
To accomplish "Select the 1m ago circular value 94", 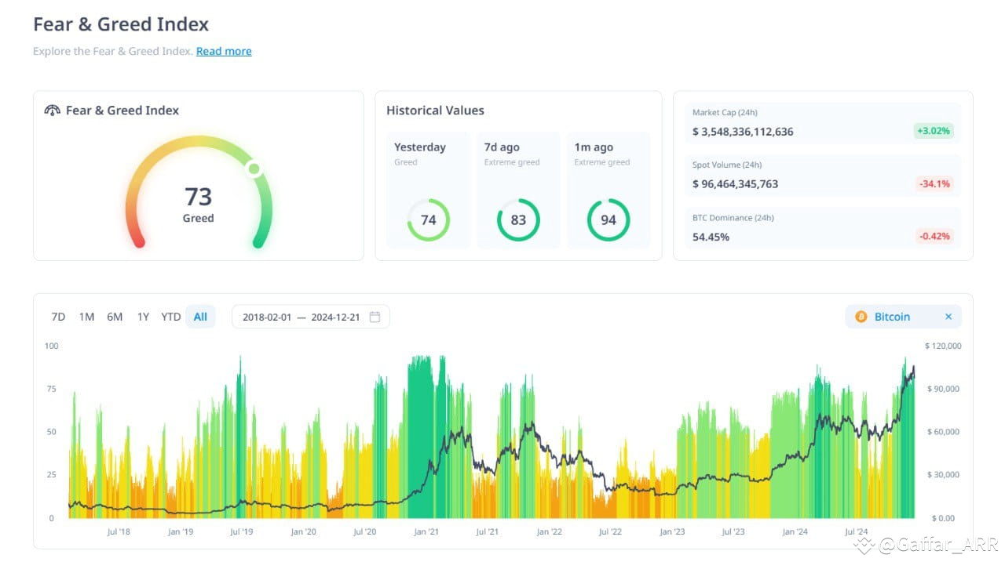I will tap(608, 219).
